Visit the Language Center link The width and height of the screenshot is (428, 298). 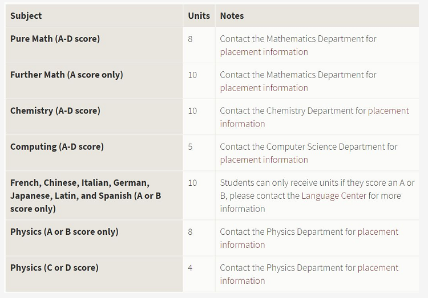[334, 196]
